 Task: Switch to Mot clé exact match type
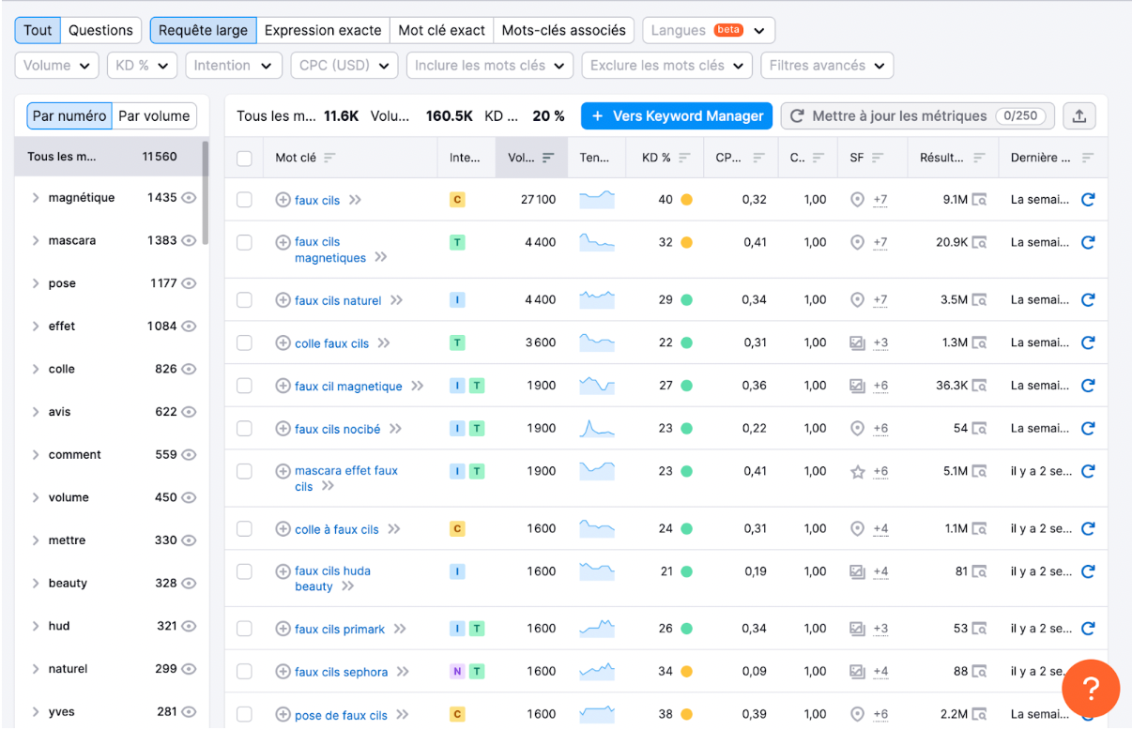441,30
